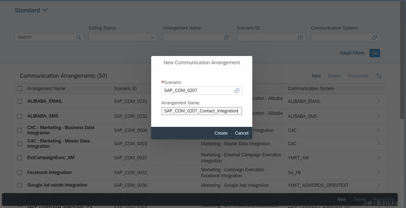Open value help for the Scenario ID filter

pyautogui.click(x=301, y=37)
